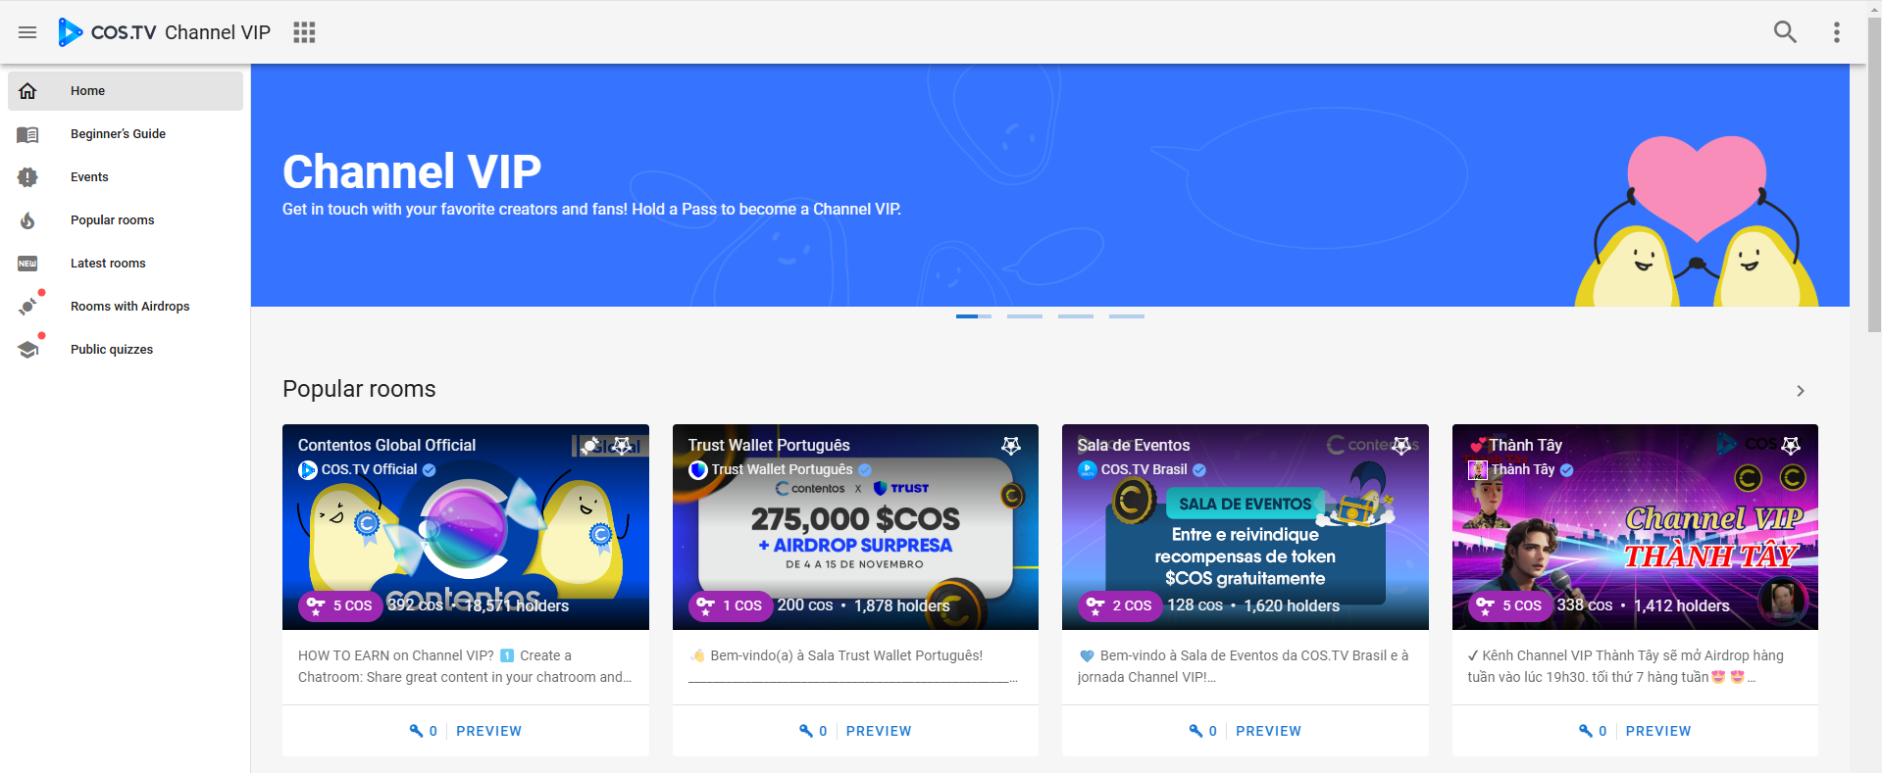Select the third banner carousel indicator
The width and height of the screenshot is (1882, 773).
pos(1076,316)
